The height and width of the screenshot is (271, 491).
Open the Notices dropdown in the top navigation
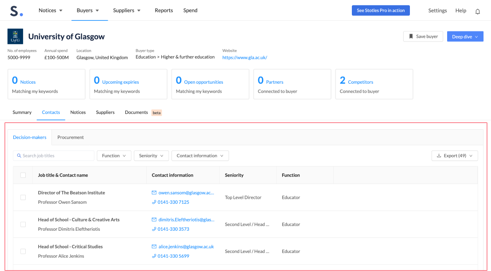point(51,10)
